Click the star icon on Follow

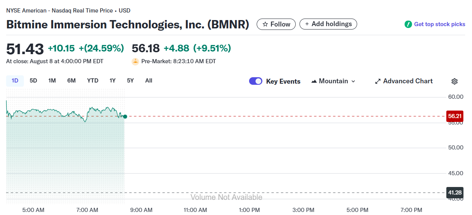[x=265, y=24]
